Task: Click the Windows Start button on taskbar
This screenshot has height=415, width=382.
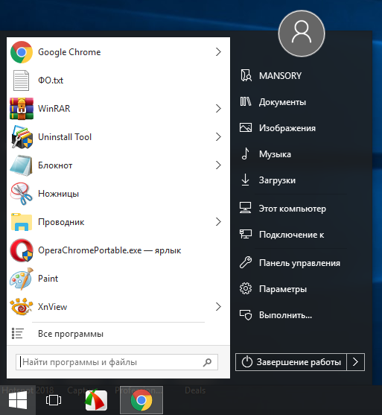Action: (18, 400)
